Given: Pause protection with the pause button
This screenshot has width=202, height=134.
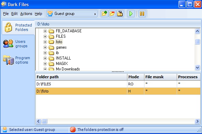Looking at the screenshot, I should pyautogui.click(x=142, y=14).
